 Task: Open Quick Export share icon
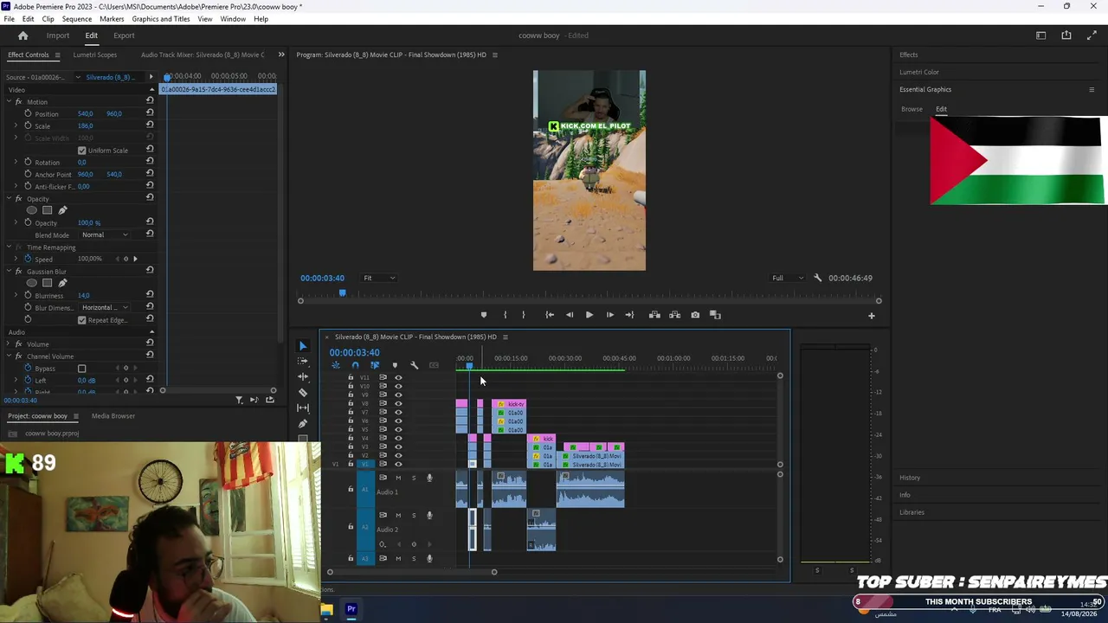tap(1066, 35)
